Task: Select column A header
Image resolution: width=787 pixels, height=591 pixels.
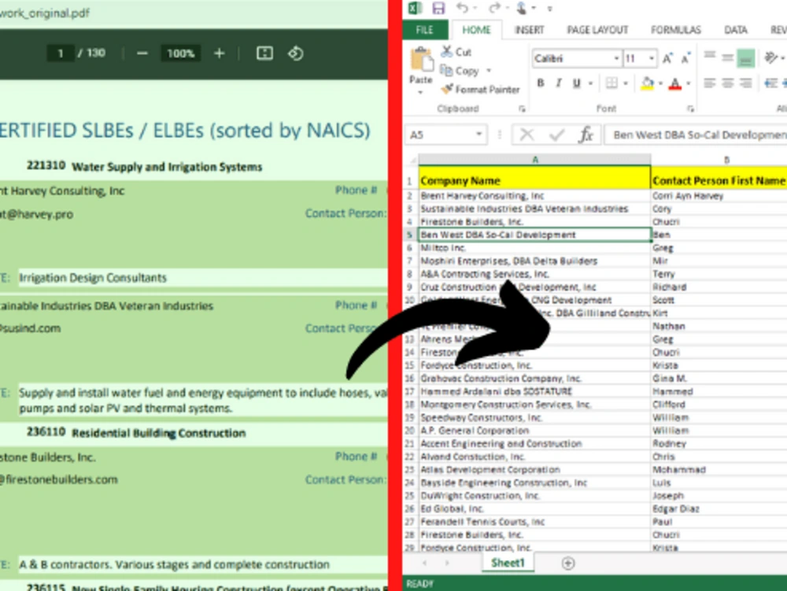Action: point(535,160)
